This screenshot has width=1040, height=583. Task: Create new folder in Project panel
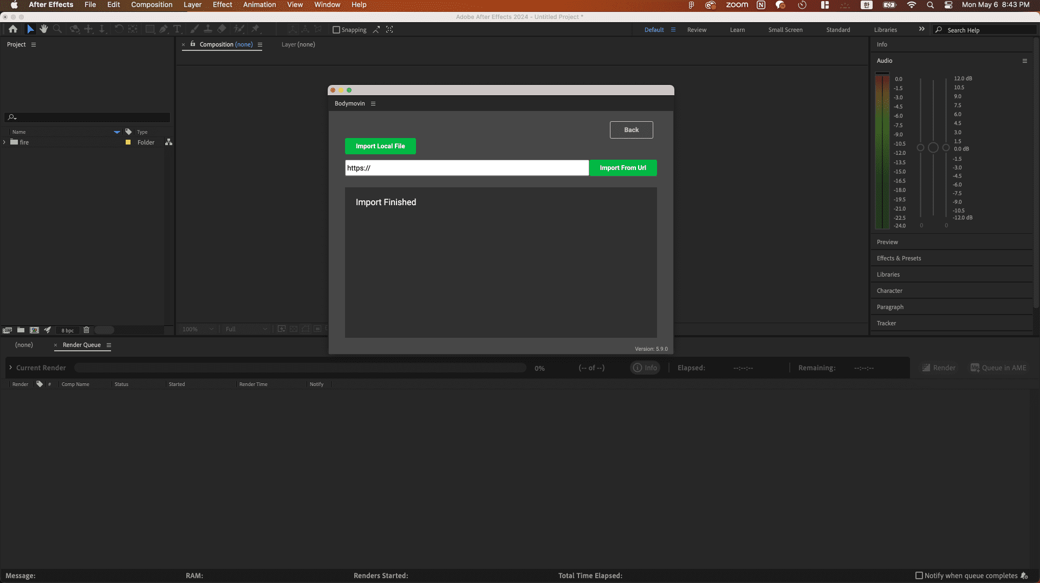click(x=21, y=330)
